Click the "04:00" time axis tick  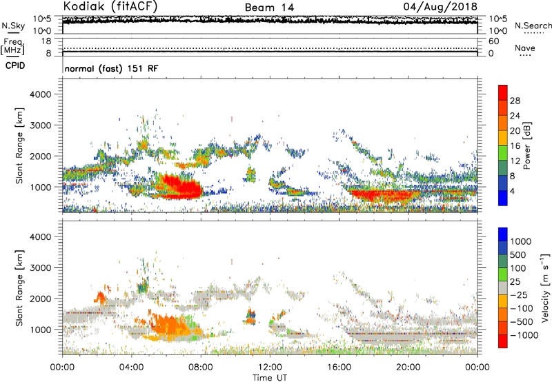coord(131,368)
